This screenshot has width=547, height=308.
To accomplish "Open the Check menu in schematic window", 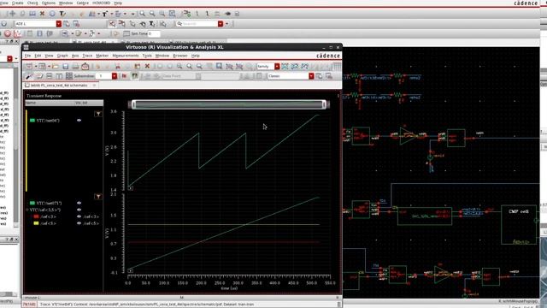I will (32, 3).
